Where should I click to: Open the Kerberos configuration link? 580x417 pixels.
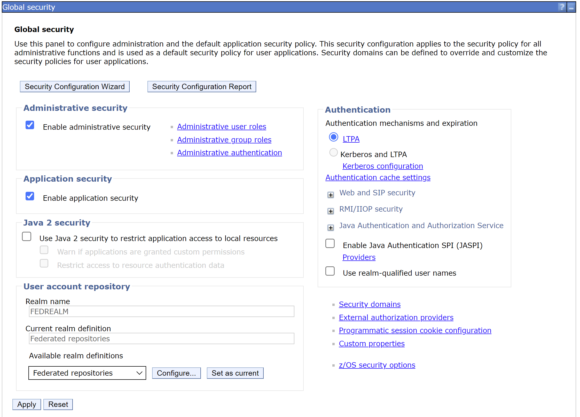[382, 166]
